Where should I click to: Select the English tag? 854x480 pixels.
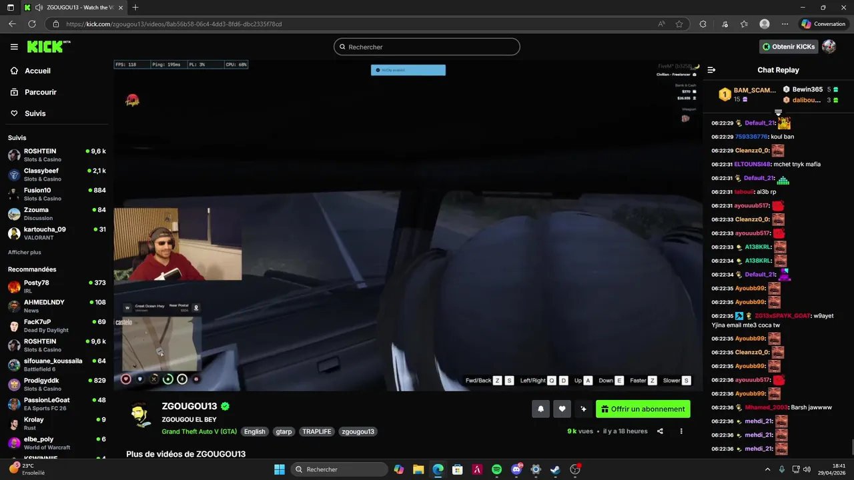254,431
